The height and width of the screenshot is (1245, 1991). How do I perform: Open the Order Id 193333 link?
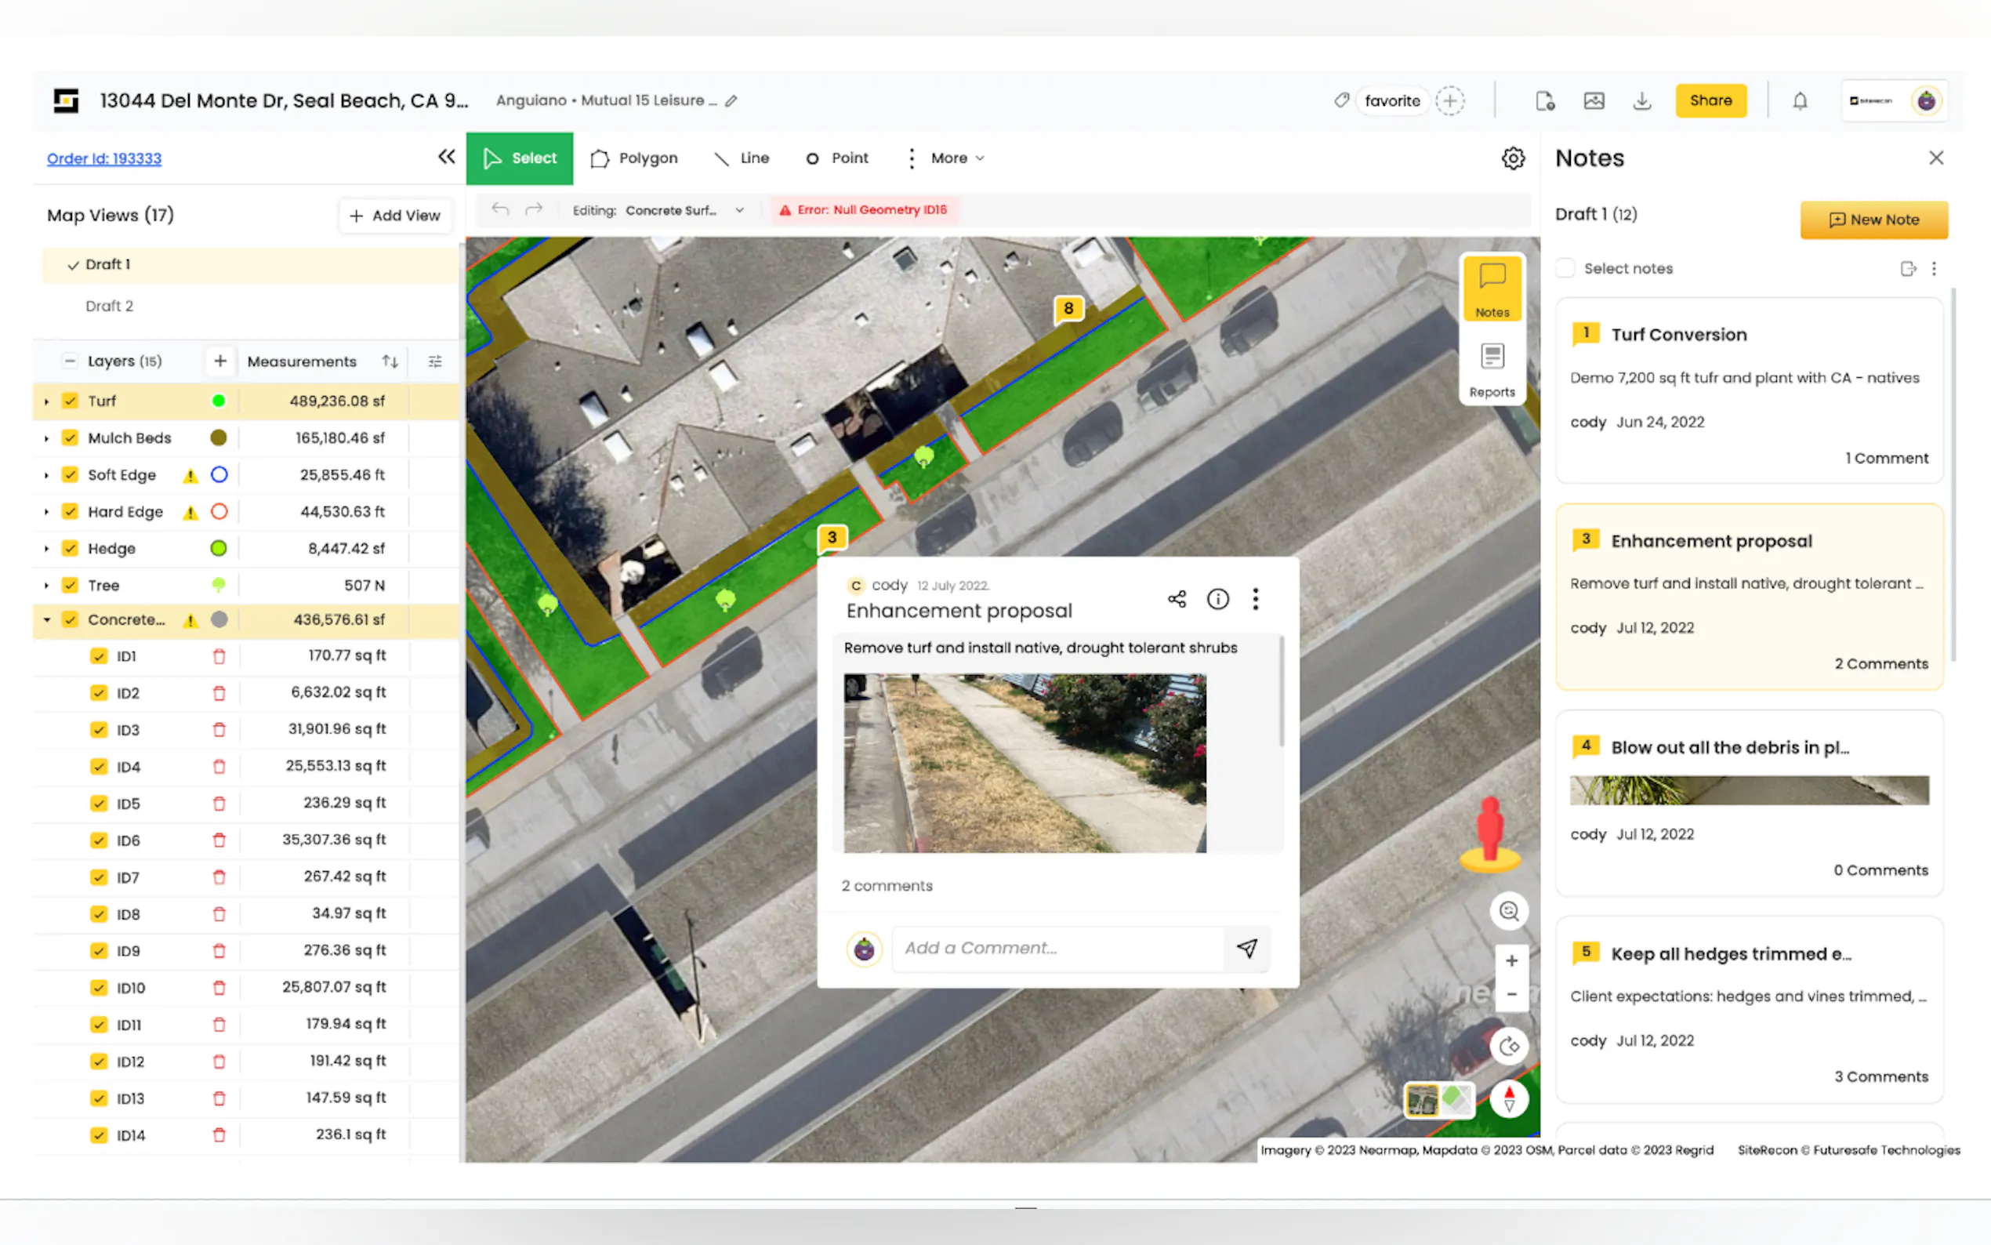click(104, 158)
